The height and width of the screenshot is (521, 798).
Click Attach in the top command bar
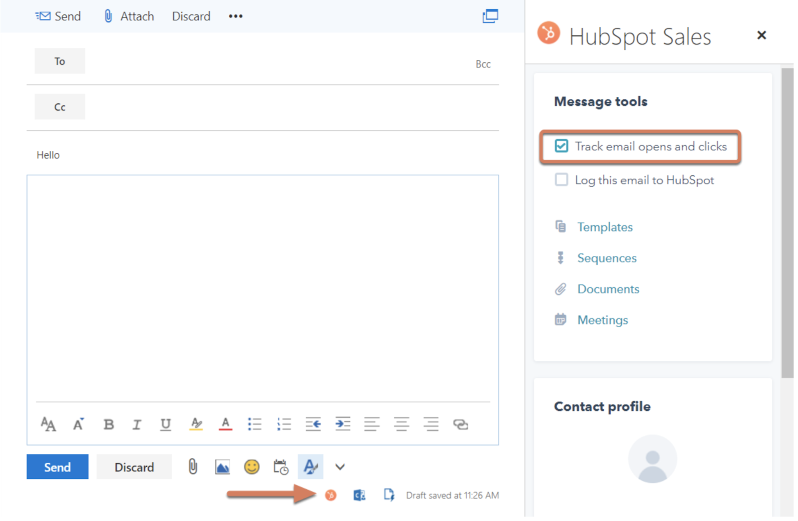pyautogui.click(x=129, y=16)
